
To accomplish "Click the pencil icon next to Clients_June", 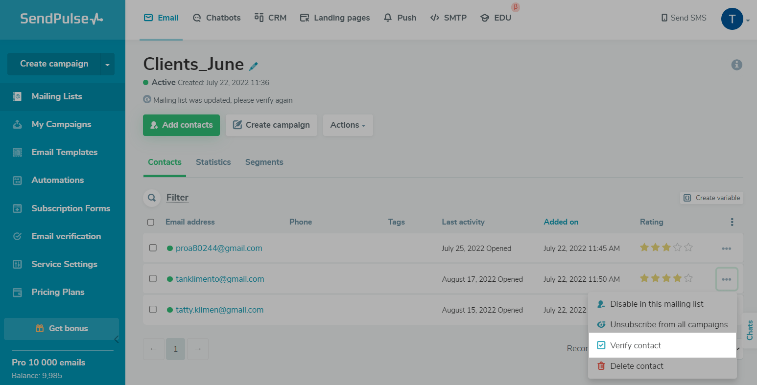I will pyautogui.click(x=254, y=66).
